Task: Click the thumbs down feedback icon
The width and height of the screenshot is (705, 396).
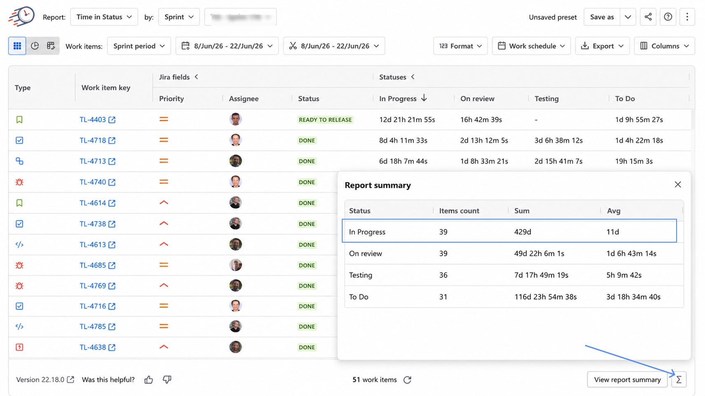Action: [167, 380]
